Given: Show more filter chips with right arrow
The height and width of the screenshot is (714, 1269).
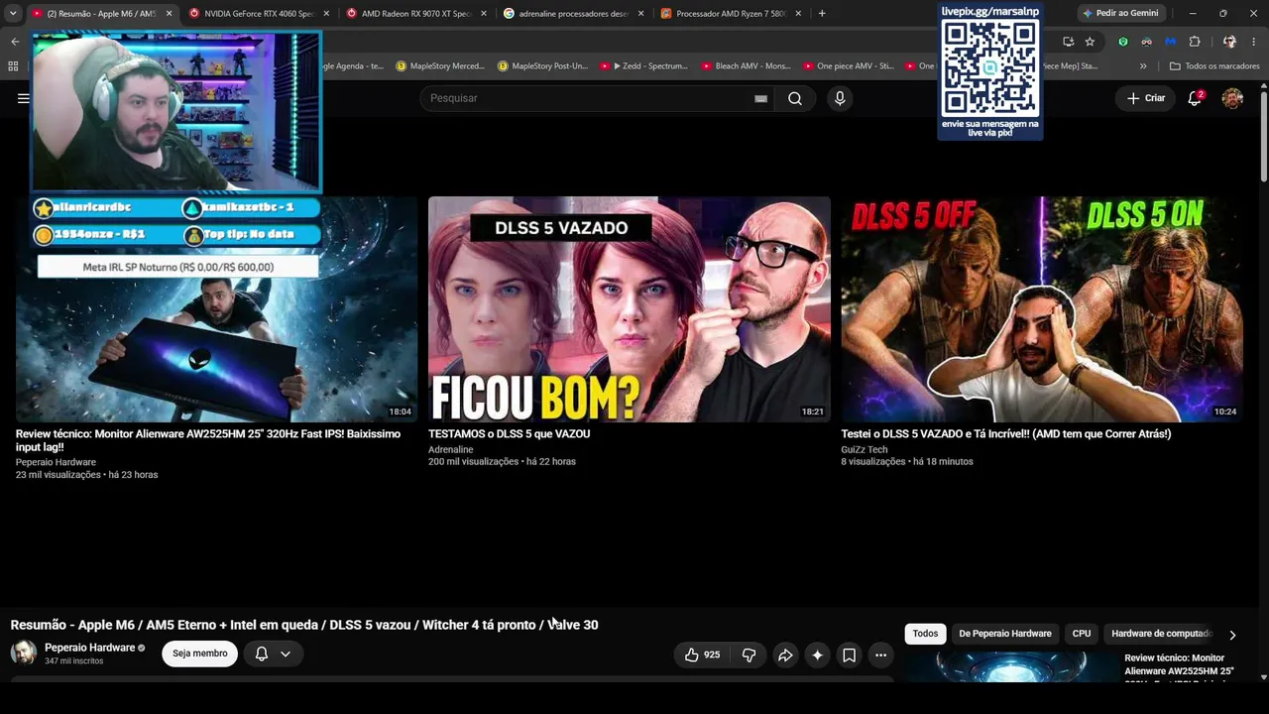Looking at the screenshot, I should point(1232,635).
